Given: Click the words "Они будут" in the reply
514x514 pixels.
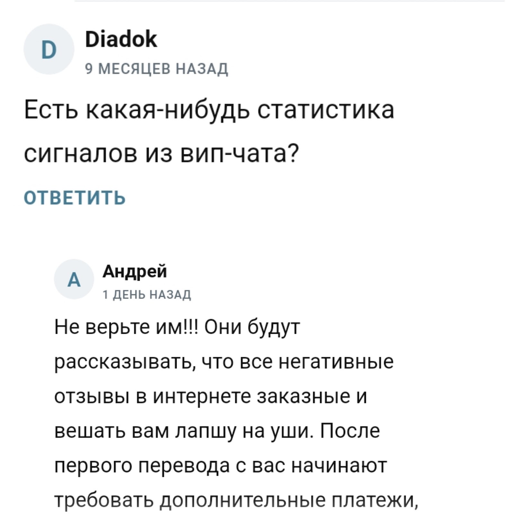Looking at the screenshot, I should (x=252, y=327).
